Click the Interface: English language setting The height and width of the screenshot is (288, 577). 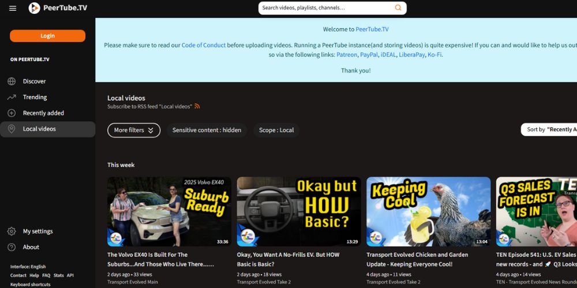[x=28, y=267]
